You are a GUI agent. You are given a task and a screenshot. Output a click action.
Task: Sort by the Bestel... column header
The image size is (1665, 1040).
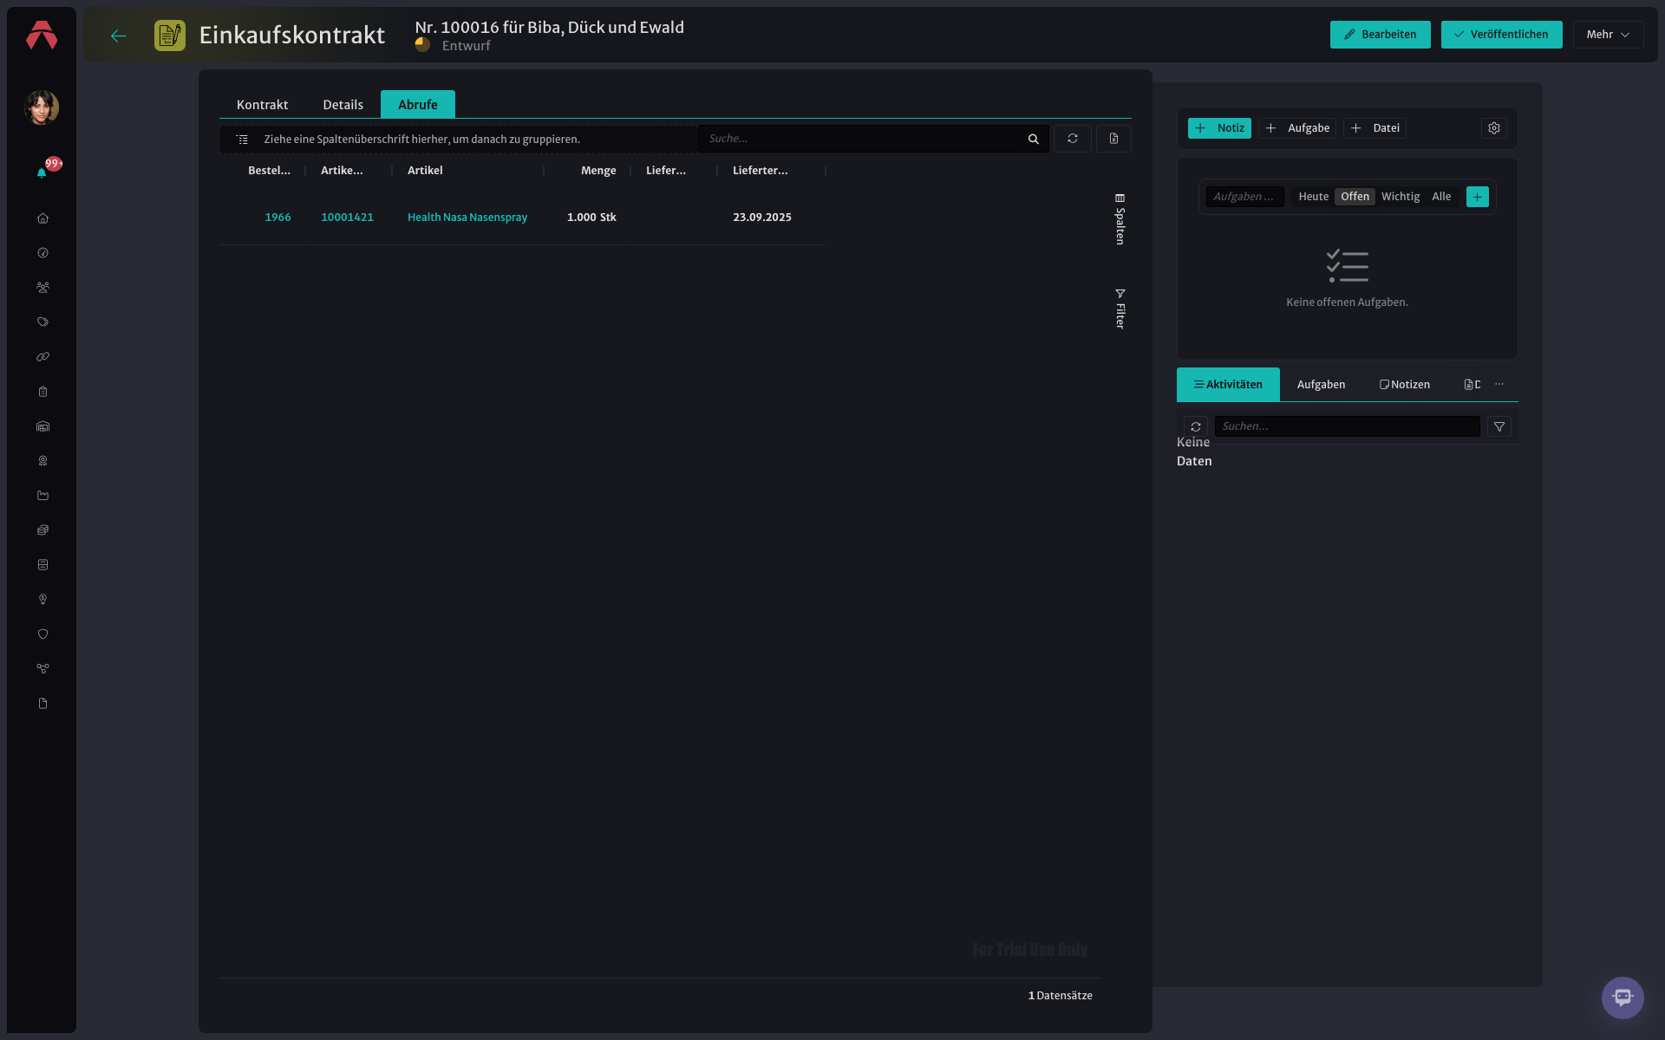(269, 171)
